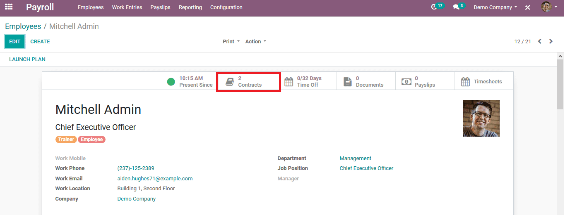Click the green presence status dot
Screen dimensions: 565x215
171,82
